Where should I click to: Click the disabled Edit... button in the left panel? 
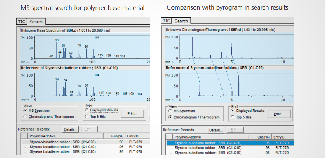pos(89,129)
